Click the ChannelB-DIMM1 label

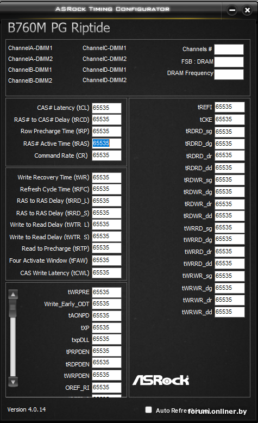[x=30, y=70]
